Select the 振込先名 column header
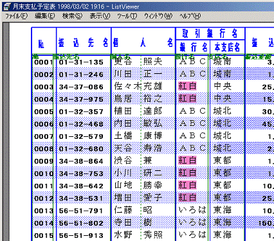274x241 pixels. (x=84, y=41)
